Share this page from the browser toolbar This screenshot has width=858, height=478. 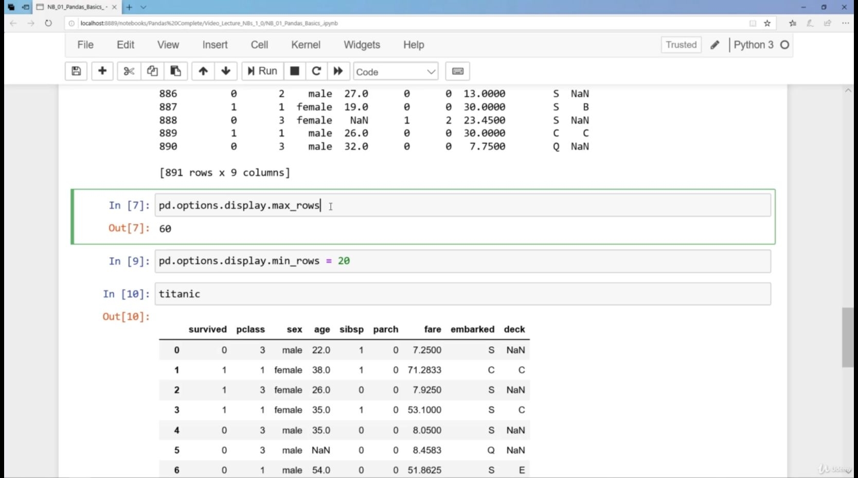click(828, 23)
